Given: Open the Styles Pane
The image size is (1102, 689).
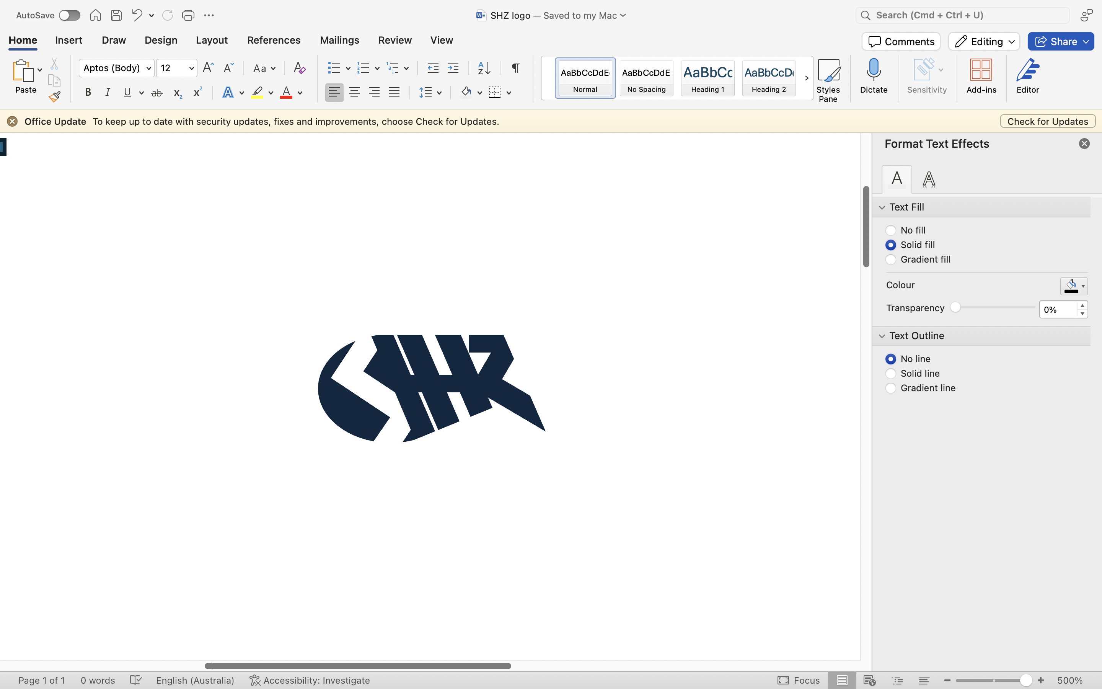Looking at the screenshot, I should tap(828, 80).
